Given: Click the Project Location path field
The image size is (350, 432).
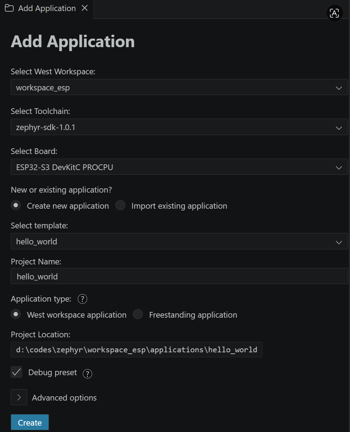Looking at the screenshot, I should 136,349.
